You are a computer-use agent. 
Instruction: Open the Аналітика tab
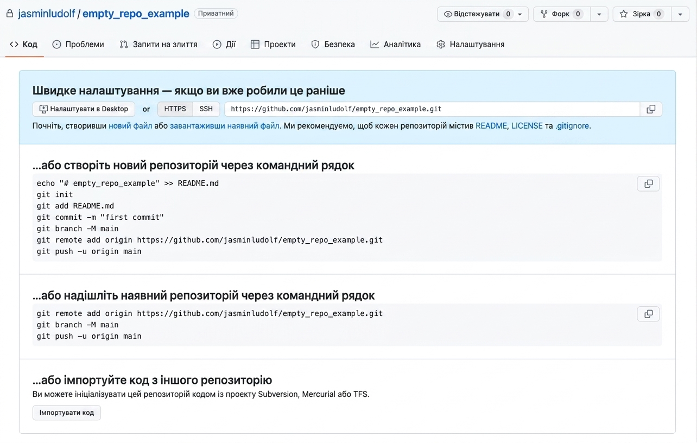coord(395,45)
